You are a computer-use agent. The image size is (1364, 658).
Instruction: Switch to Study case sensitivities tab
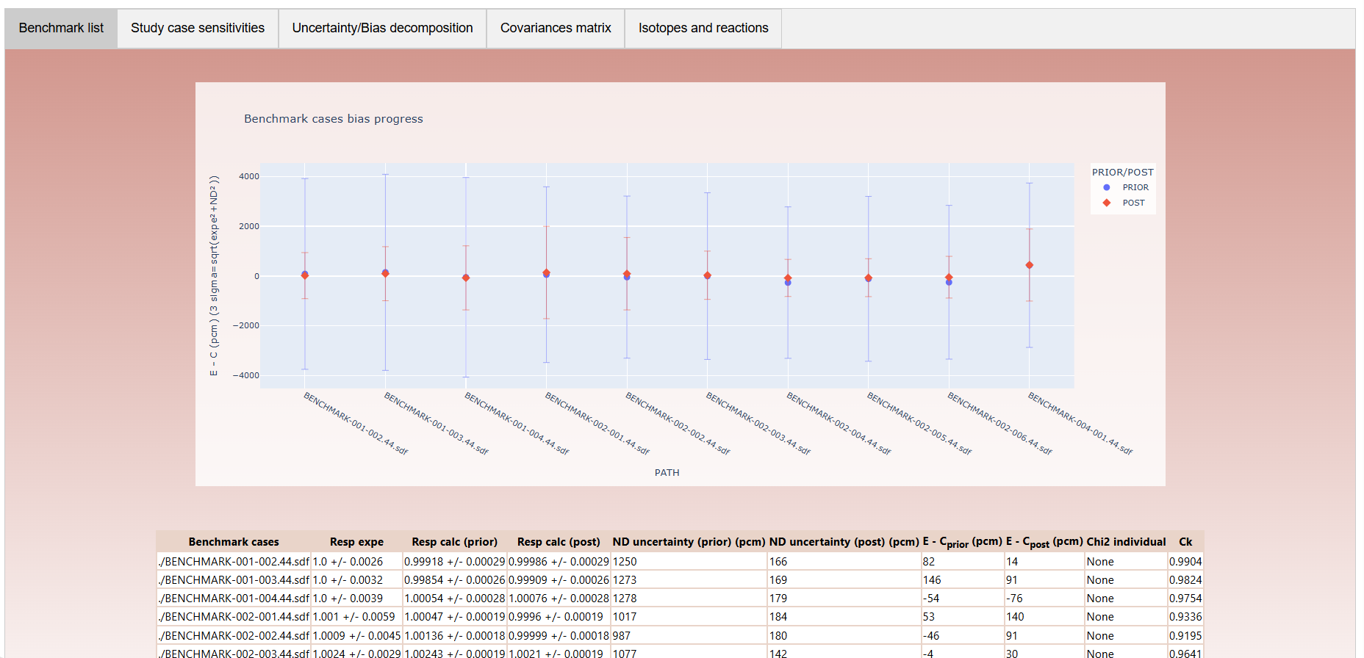[197, 28]
